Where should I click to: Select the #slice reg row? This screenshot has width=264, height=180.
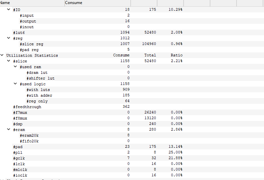31,44
